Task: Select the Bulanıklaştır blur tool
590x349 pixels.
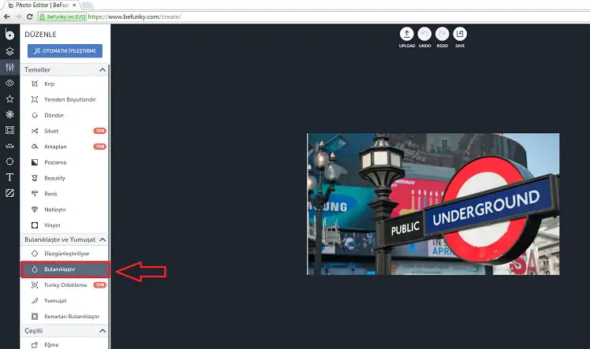Action: pos(65,269)
